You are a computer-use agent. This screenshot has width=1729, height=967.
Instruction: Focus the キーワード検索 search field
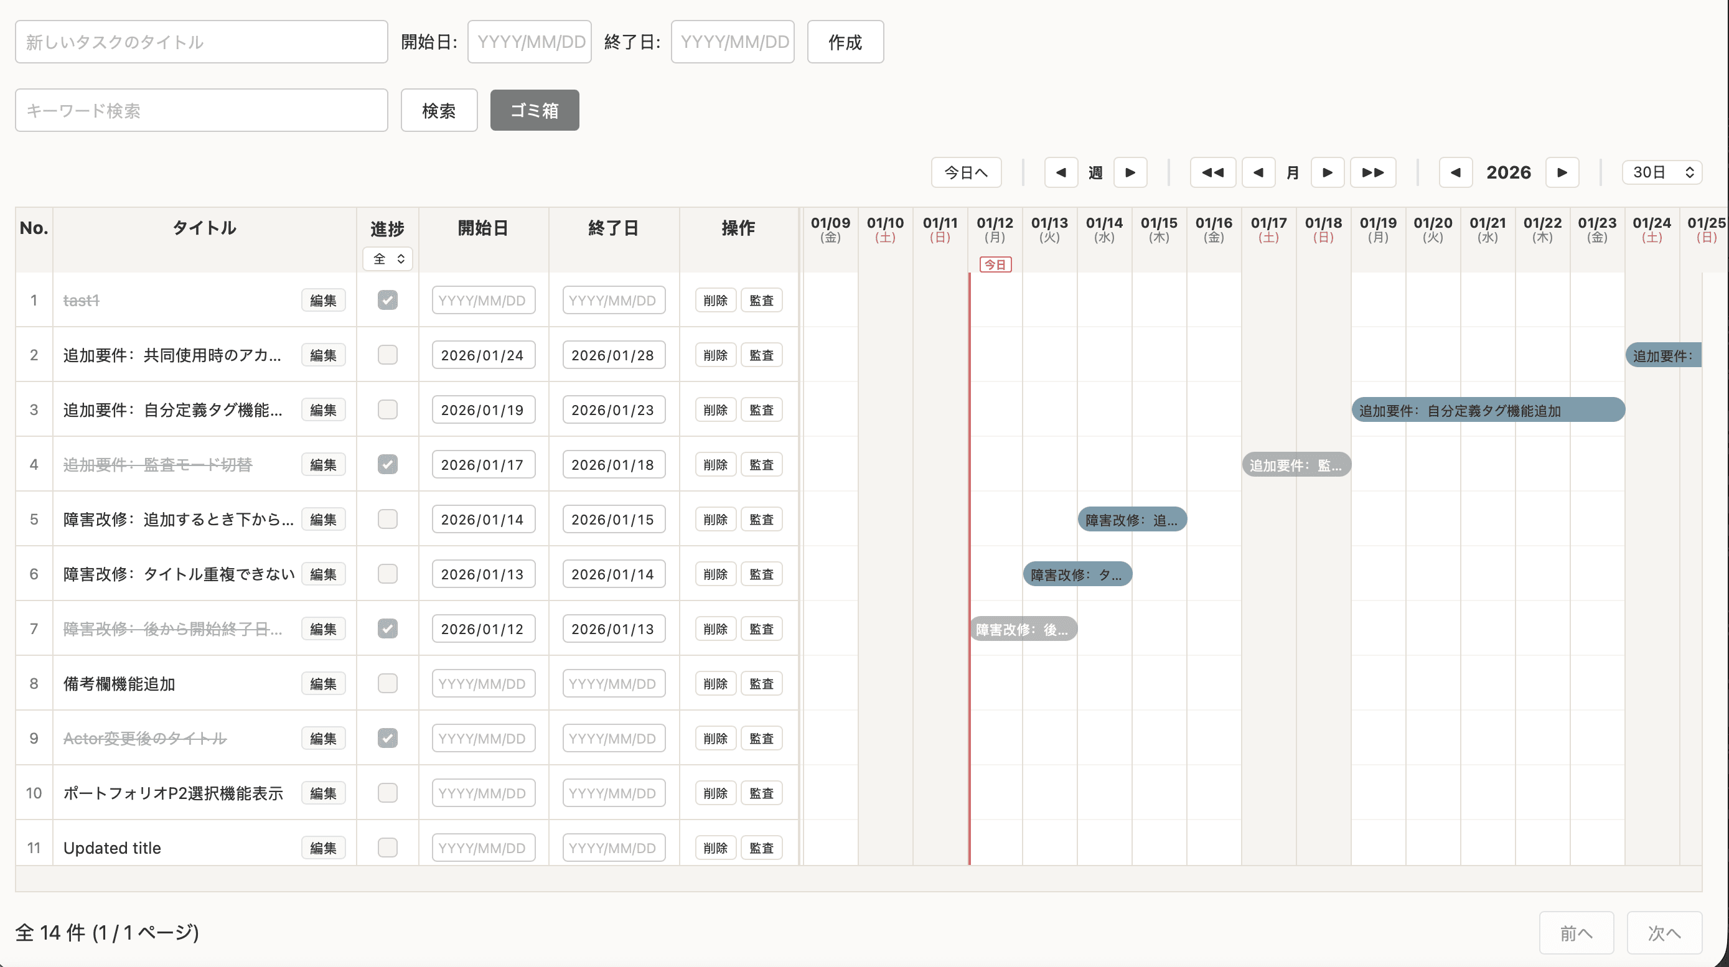[202, 110]
